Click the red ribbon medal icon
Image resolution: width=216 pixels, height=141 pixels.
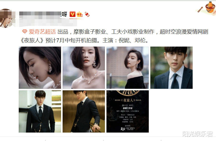(87, 14)
